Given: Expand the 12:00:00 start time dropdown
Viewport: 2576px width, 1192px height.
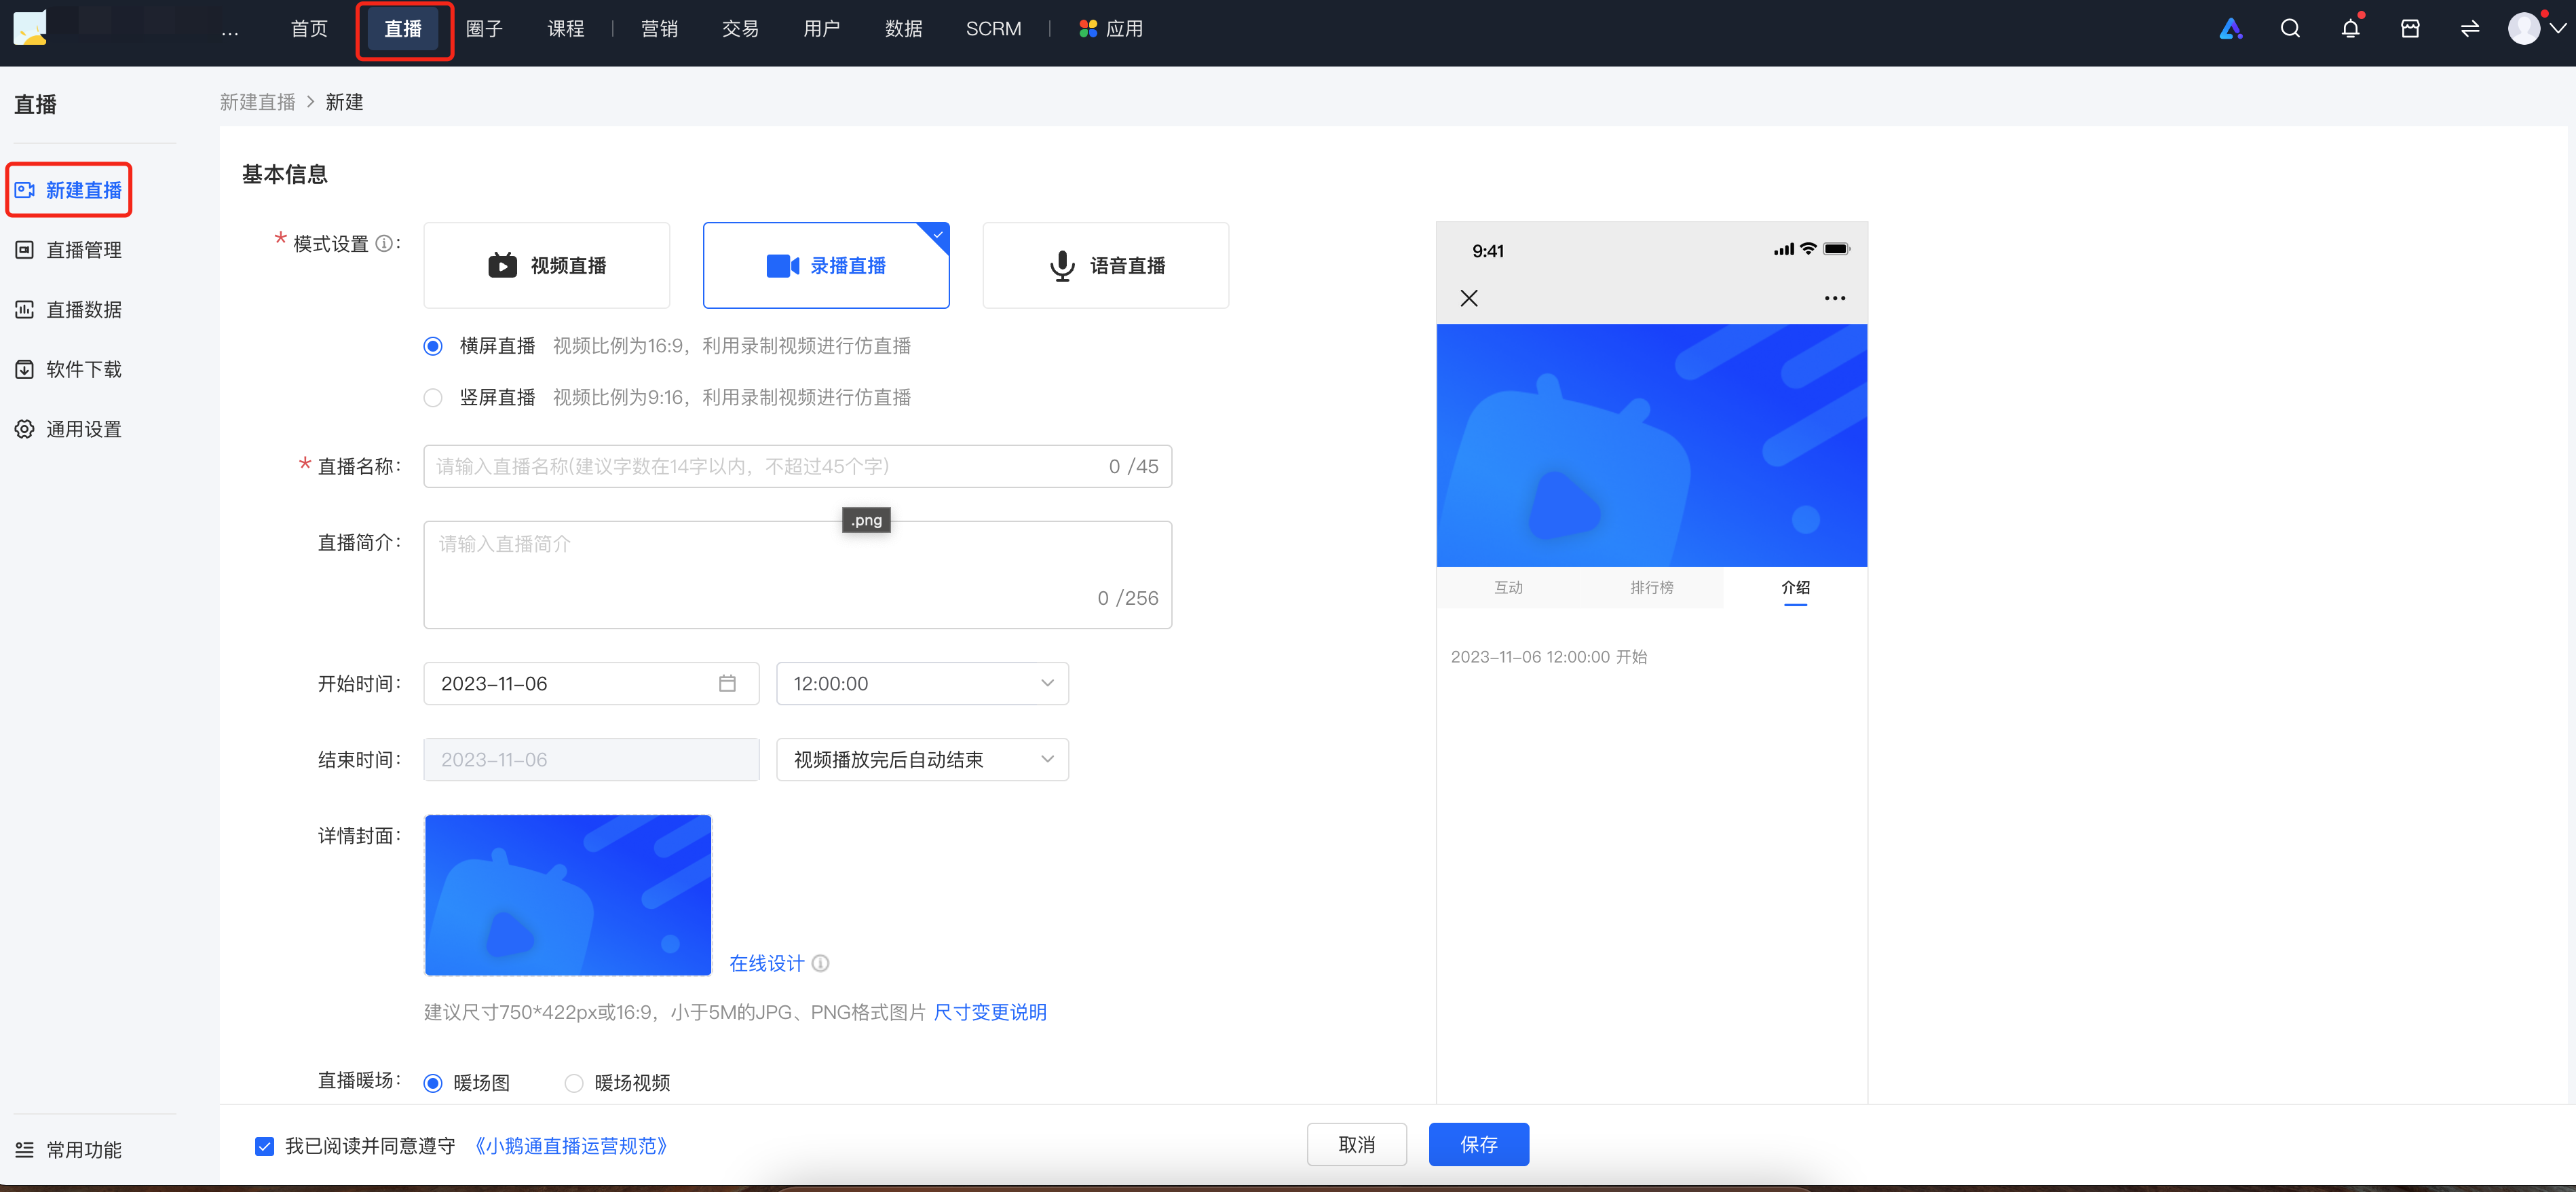Looking at the screenshot, I should point(922,683).
